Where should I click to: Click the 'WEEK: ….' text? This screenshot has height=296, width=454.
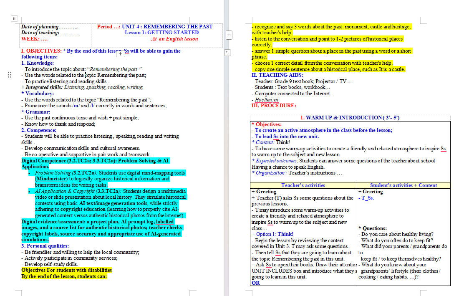(x=35, y=39)
